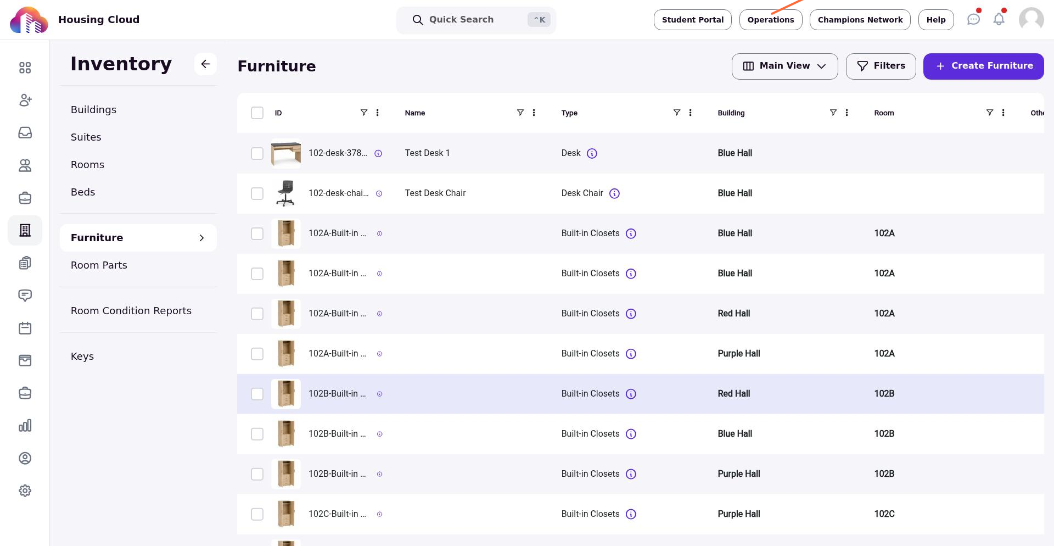Open the Name column options menu
This screenshot has width=1054, height=546.
534,113
